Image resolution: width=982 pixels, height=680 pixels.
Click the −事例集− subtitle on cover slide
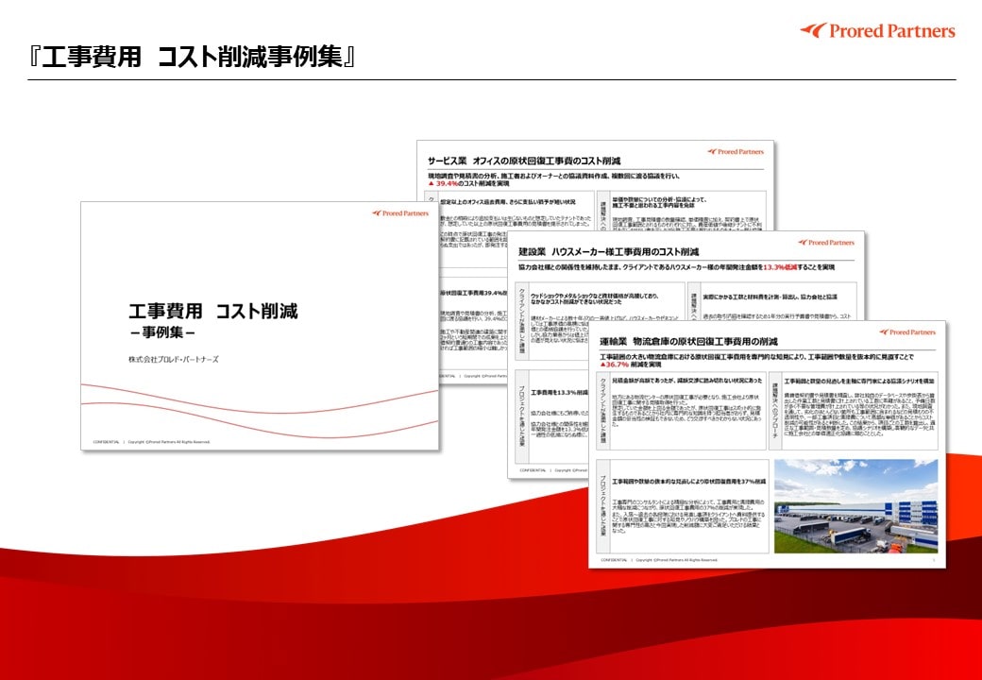[x=162, y=332]
